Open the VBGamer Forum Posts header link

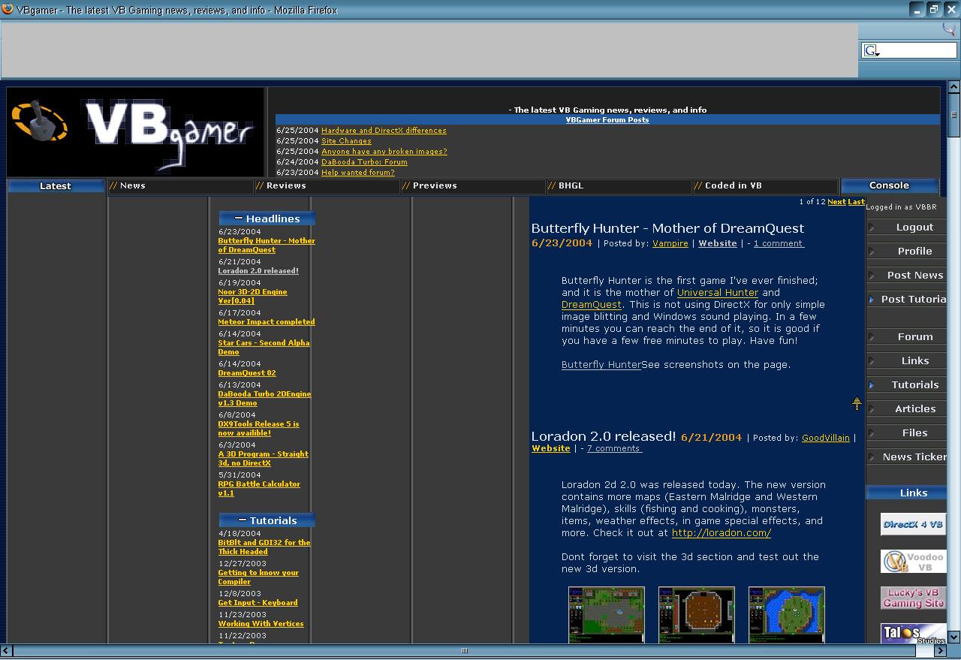607,120
